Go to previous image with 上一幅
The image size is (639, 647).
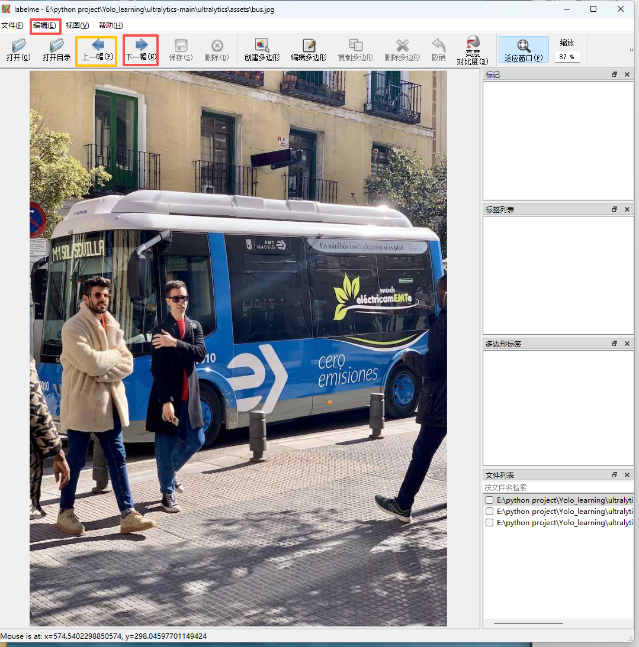[x=97, y=50]
